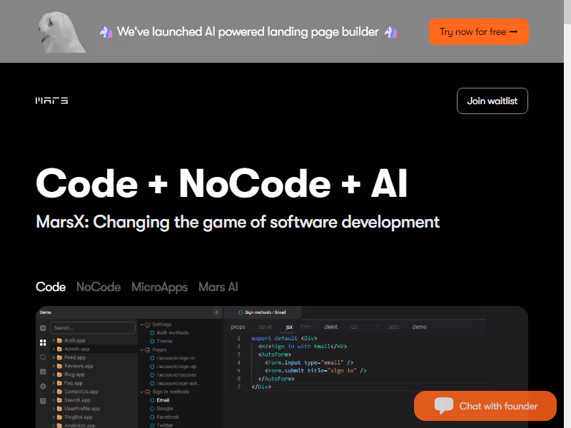Collapse the Pages tree section
This screenshot has width=571, height=428.
[142, 350]
